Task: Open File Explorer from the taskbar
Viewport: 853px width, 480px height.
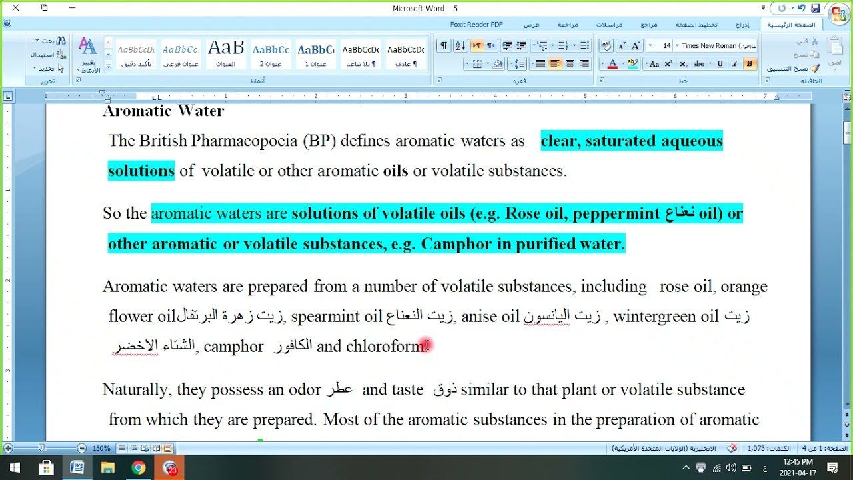Action: click(108, 468)
